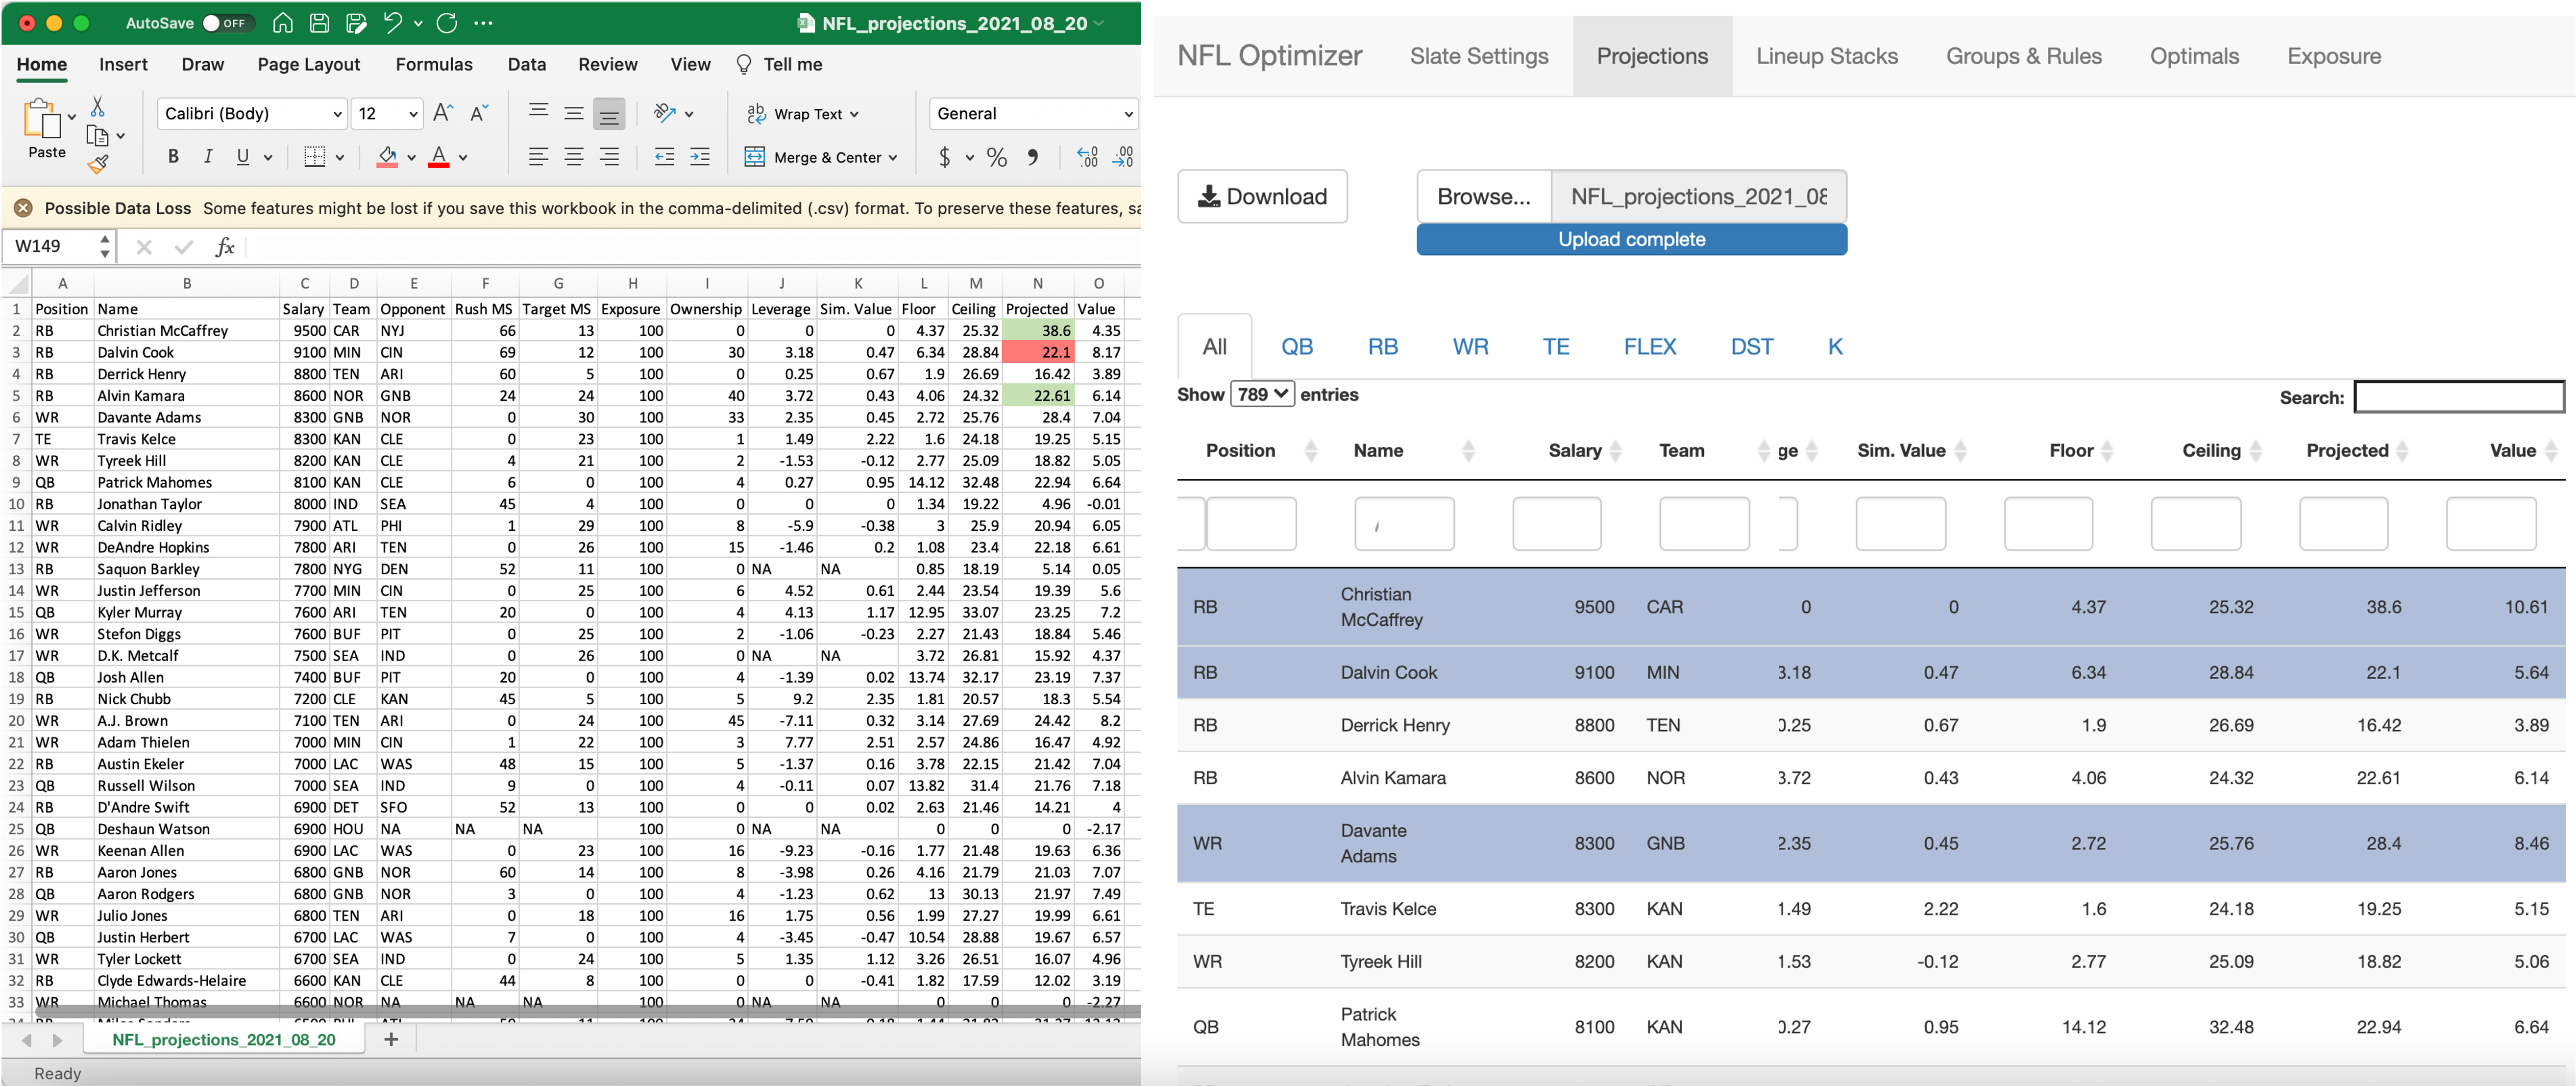Apply the fill color bucket
The width and height of the screenshot is (2576, 1087).
(387, 157)
